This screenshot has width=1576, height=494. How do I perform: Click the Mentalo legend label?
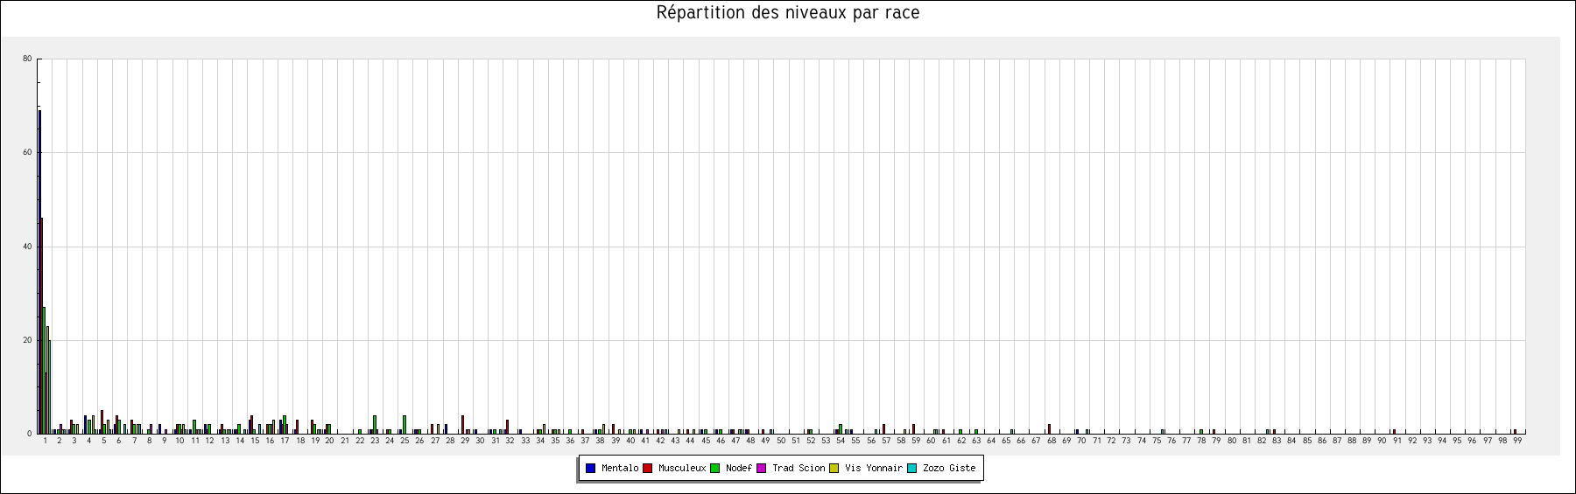point(620,469)
